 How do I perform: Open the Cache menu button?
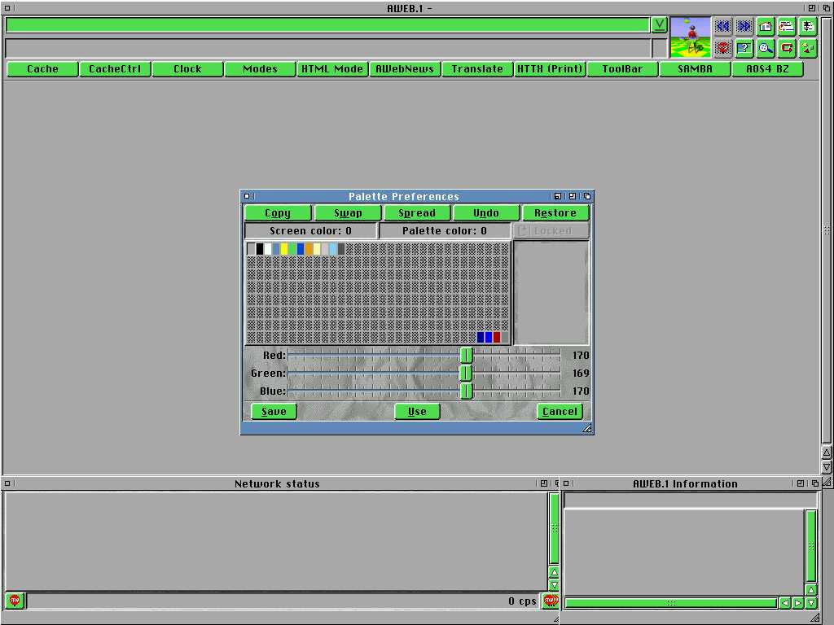click(42, 69)
